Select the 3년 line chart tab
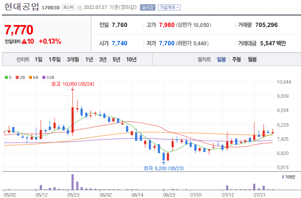Screen dimensions: 301x198 pos(103,59)
